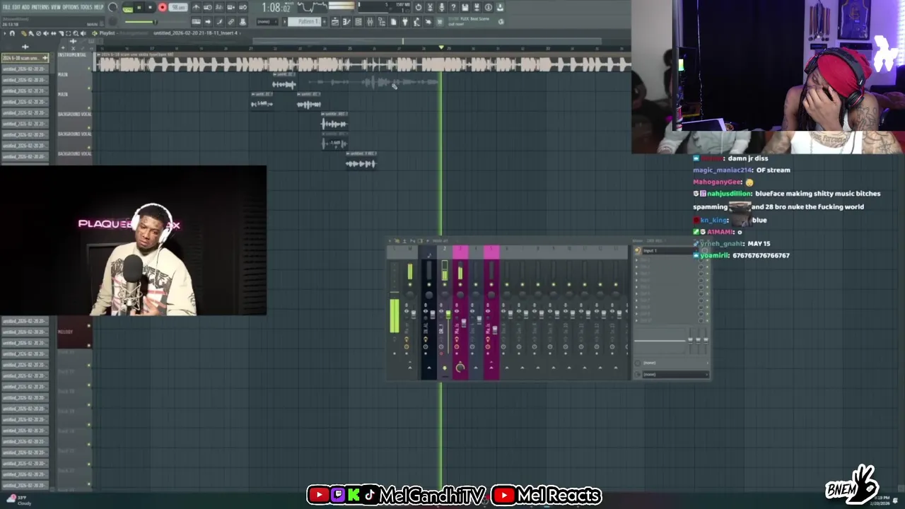
Task: Click the Windows taskbar weather widget
Action: 18,500
